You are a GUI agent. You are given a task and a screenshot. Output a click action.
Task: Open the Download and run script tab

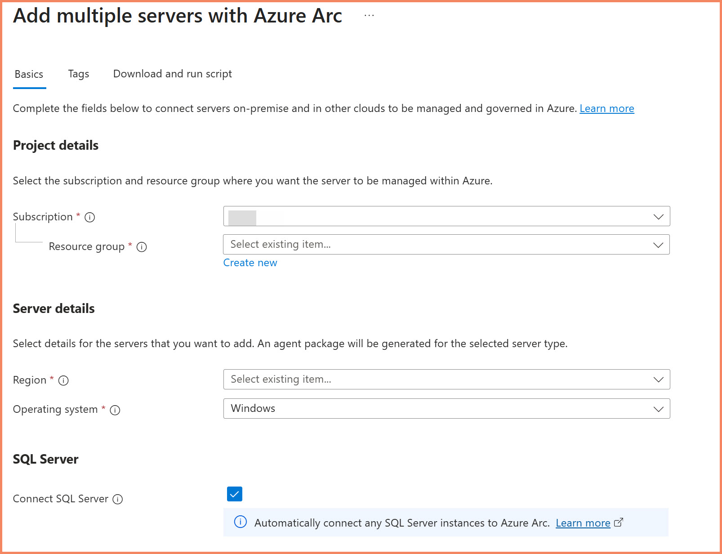click(173, 74)
